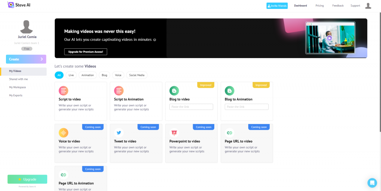The height and width of the screenshot is (191, 381).
Task: Click the Tweet to video Twitter icon
Action: click(119, 133)
